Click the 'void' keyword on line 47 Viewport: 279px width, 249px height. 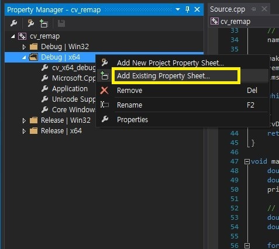click(259, 161)
